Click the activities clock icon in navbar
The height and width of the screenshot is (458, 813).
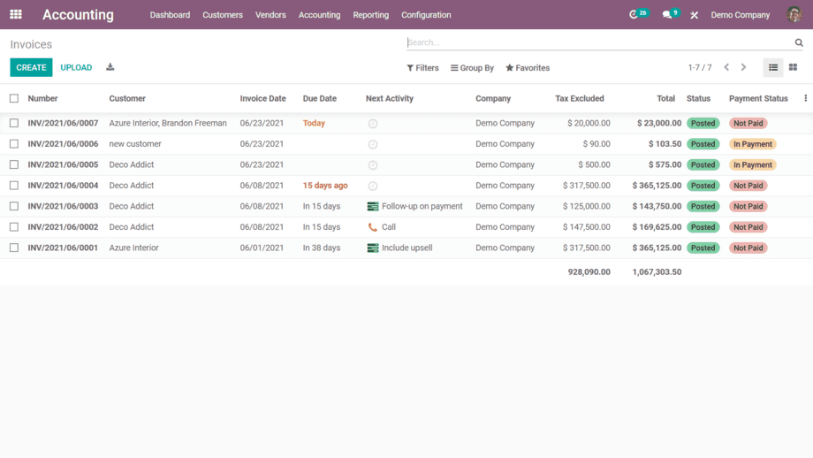(x=634, y=15)
